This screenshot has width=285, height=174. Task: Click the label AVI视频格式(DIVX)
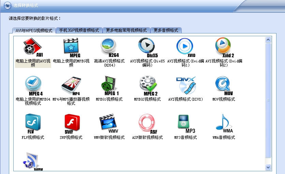[185, 99]
